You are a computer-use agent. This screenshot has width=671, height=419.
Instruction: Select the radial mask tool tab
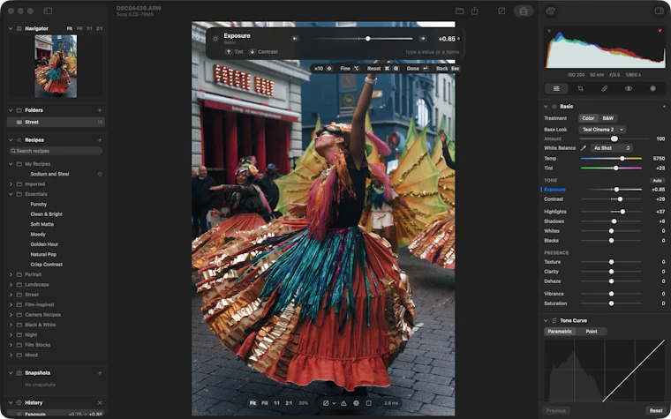(x=652, y=88)
